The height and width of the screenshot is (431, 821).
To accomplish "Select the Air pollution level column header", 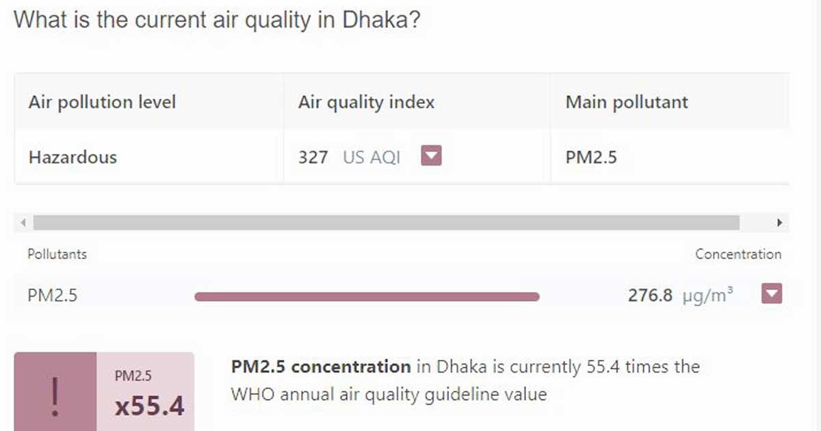I will tap(103, 103).
